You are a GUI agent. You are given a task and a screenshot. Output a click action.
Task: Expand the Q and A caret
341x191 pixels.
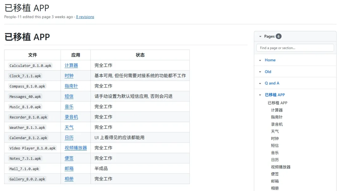click(x=260, y=83)
